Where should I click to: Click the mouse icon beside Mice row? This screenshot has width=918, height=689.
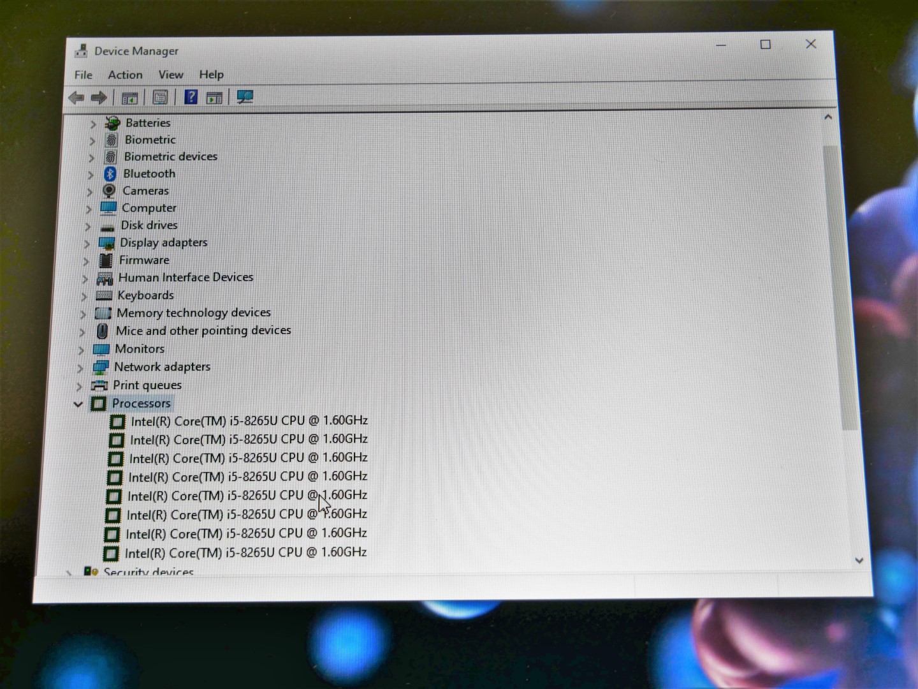102,331
